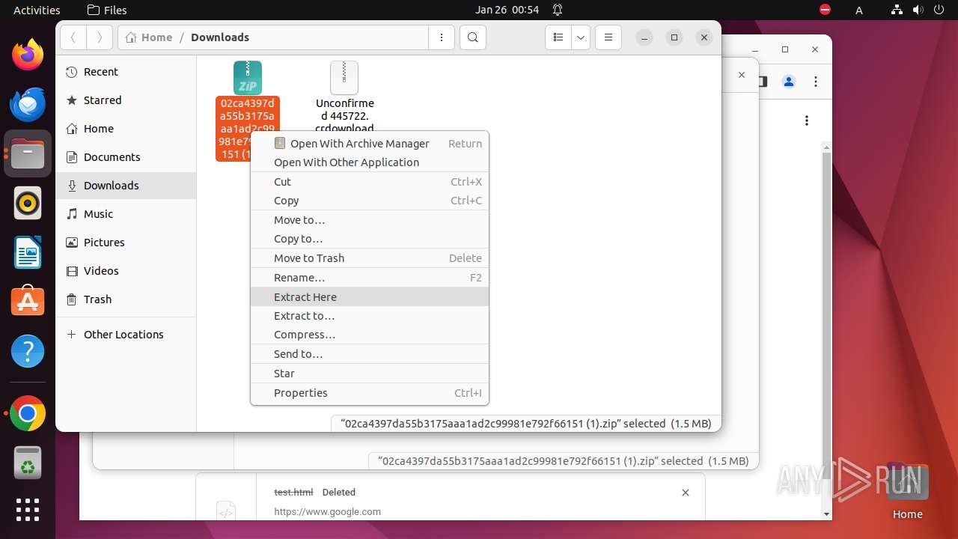Screen dimensions: 958x539
Task: Show the applications grid
Action: pos(28,510)
